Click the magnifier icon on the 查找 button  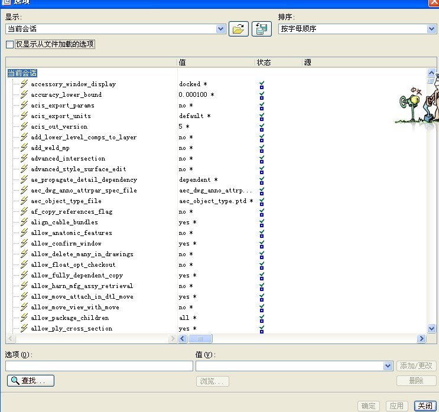click(15, 380)
